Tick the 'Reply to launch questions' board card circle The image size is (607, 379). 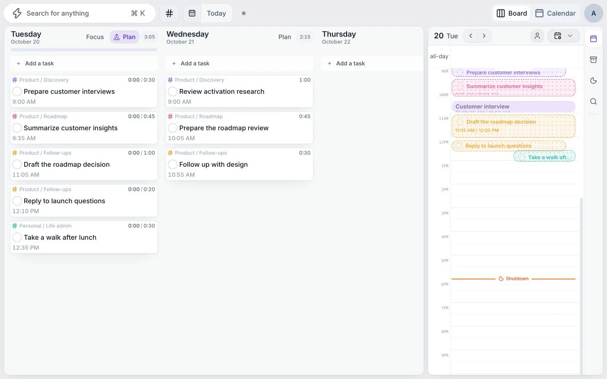point(17,201)
